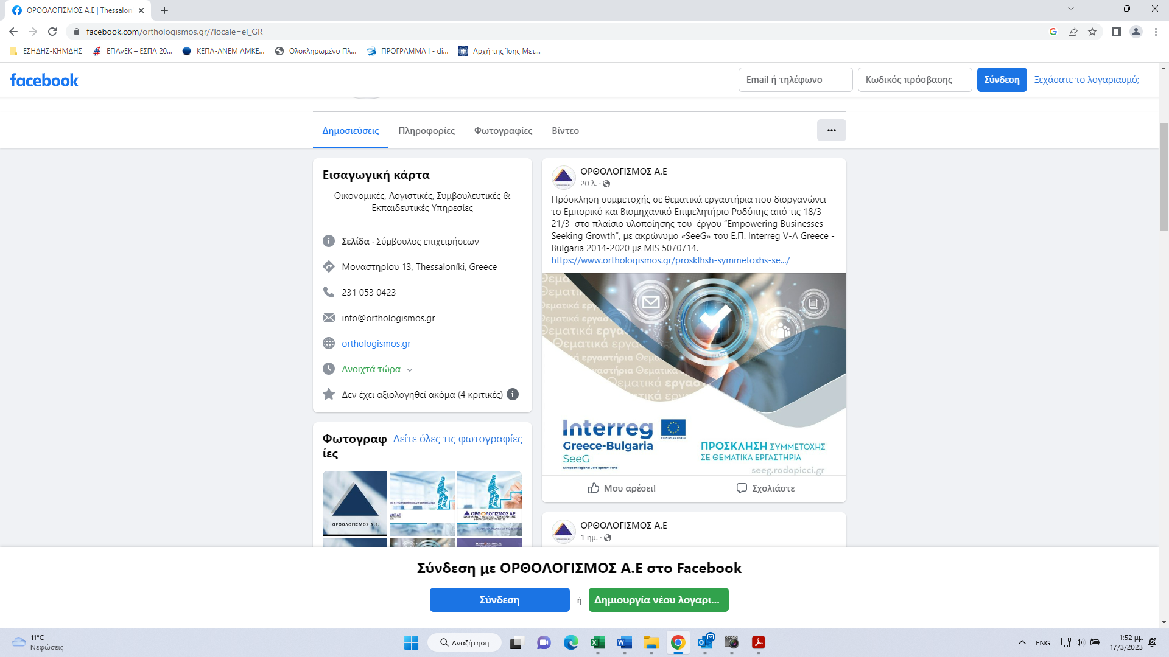The width and height of the screenshot is (1169, 657).
Task: Click the comment button Σχολιάστε
Action: tap(765, 488)
